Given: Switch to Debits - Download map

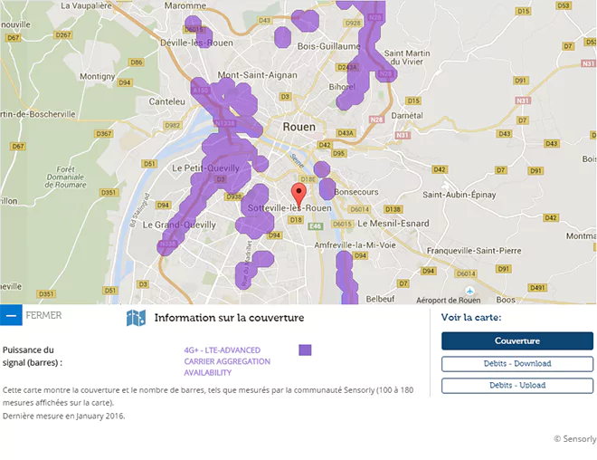Looking at the screenshot, I should point(516,363).
